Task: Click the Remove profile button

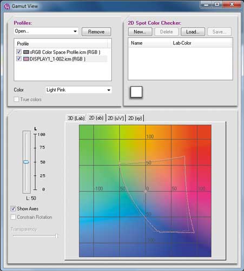Action: [x=96, y=32]
